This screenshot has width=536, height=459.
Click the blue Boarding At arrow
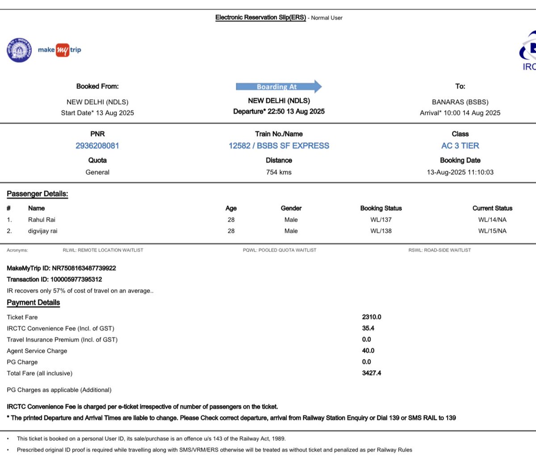[x=279, y=87]
